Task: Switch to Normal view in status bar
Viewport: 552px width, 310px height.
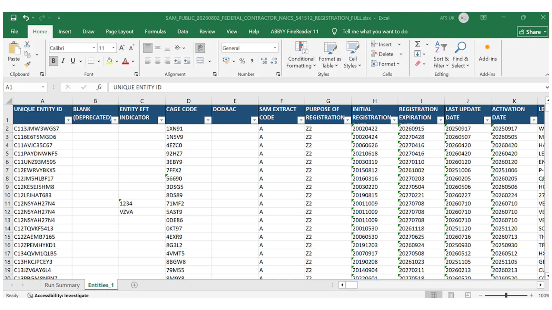Action: point(434,295)
